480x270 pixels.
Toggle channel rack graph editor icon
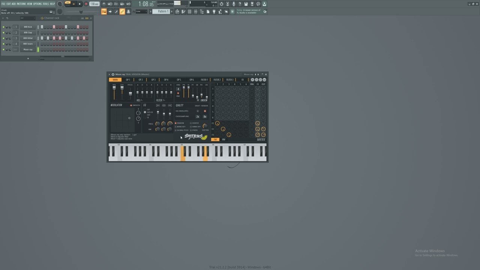(82, 18)
